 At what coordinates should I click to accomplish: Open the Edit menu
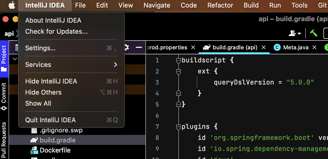pos(102,5)
